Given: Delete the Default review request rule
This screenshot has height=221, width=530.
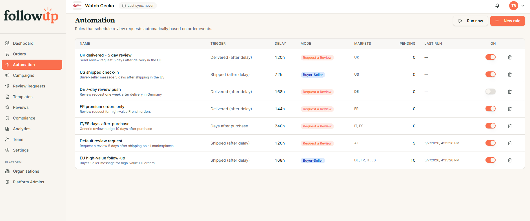Looking at the screenshot, I should pyautogui.click(x=510, y=143).
